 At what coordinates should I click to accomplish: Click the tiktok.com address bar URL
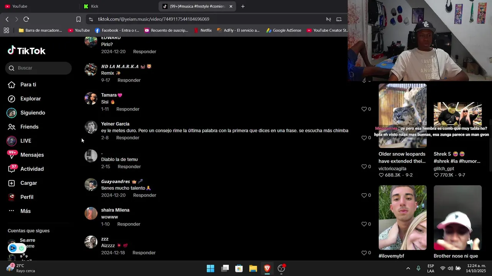(153, 19)
